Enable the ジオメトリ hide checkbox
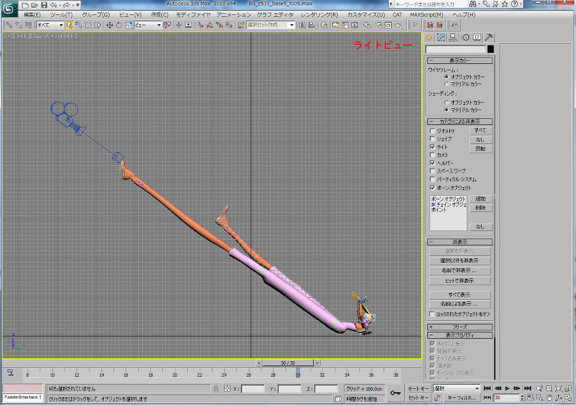The height and width of the screenshot is (405, 576). [433, 131]
